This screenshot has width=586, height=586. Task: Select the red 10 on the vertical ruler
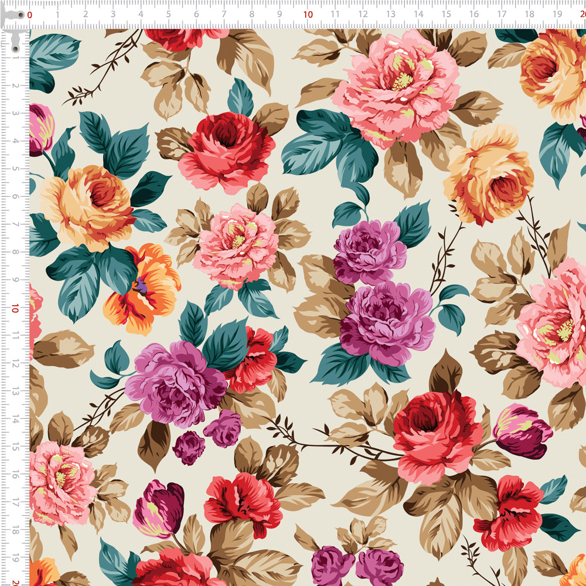(15, 308)
